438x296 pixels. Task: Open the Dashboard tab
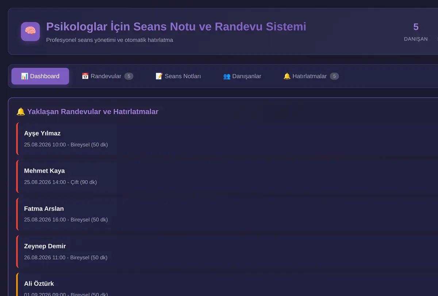coord(40,76)
